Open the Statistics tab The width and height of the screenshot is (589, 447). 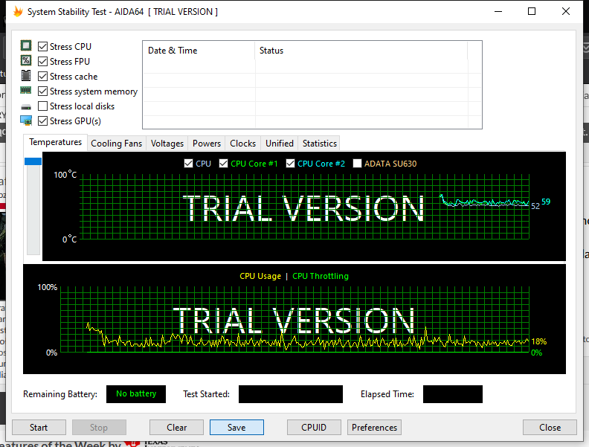click(x=320, y=144)
